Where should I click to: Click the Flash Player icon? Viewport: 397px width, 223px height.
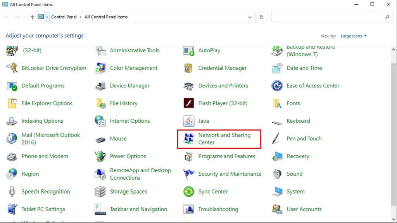[x=188, y=103]
